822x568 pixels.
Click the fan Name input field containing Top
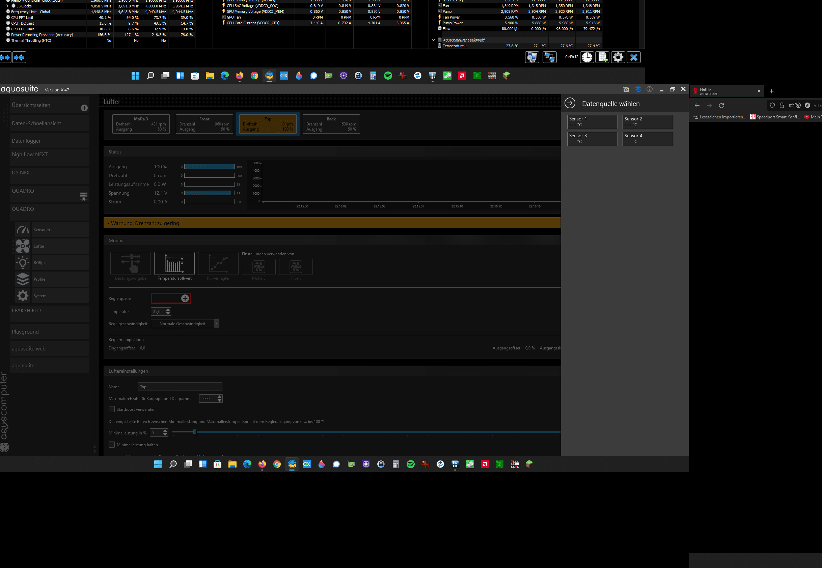tap(180, 387)
